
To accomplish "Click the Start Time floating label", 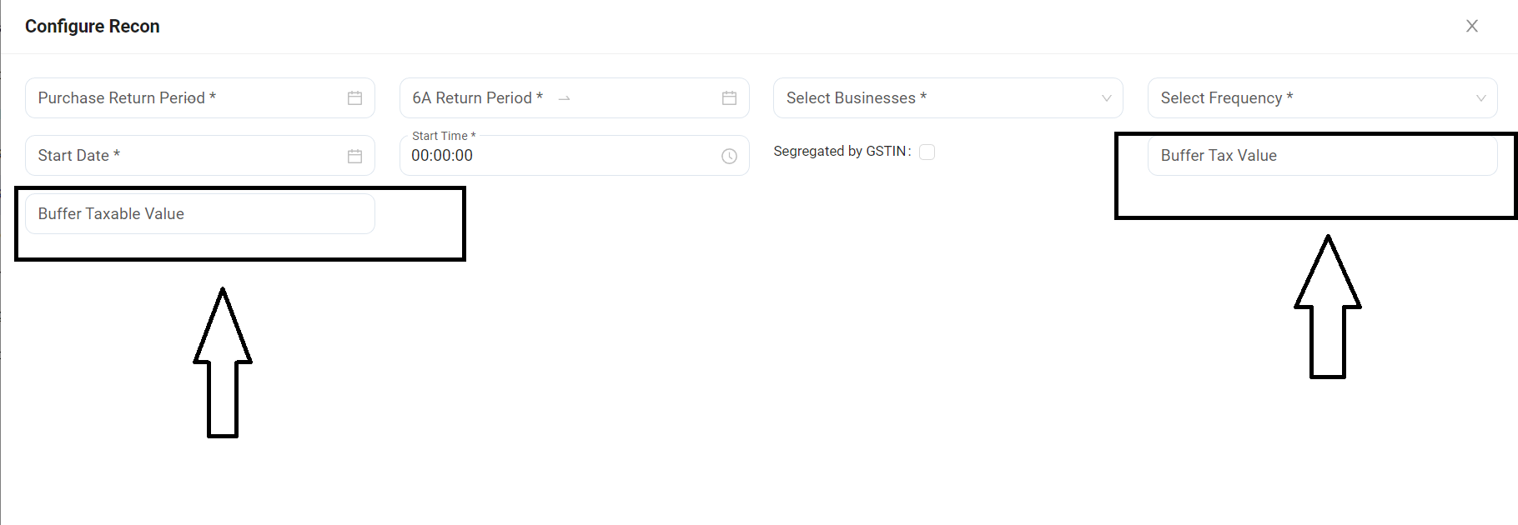I will (x=443, y=136).
